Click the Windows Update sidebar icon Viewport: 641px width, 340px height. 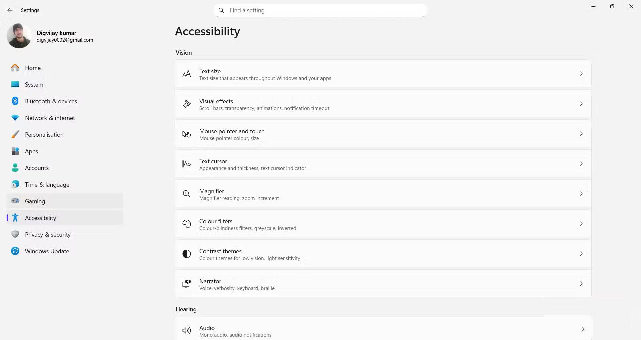[x=15, y=251]
